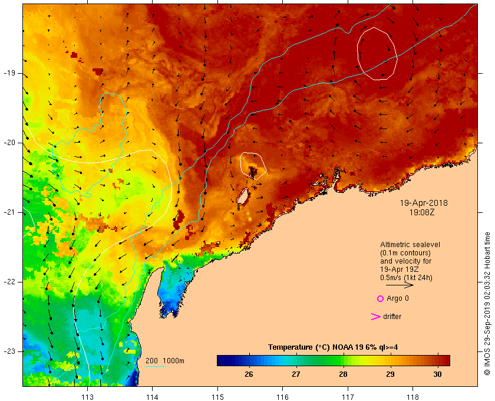The width and height of the screenshot is (495, 401).
Task: Click the longitude label 116
Action: tap(282, 397)
